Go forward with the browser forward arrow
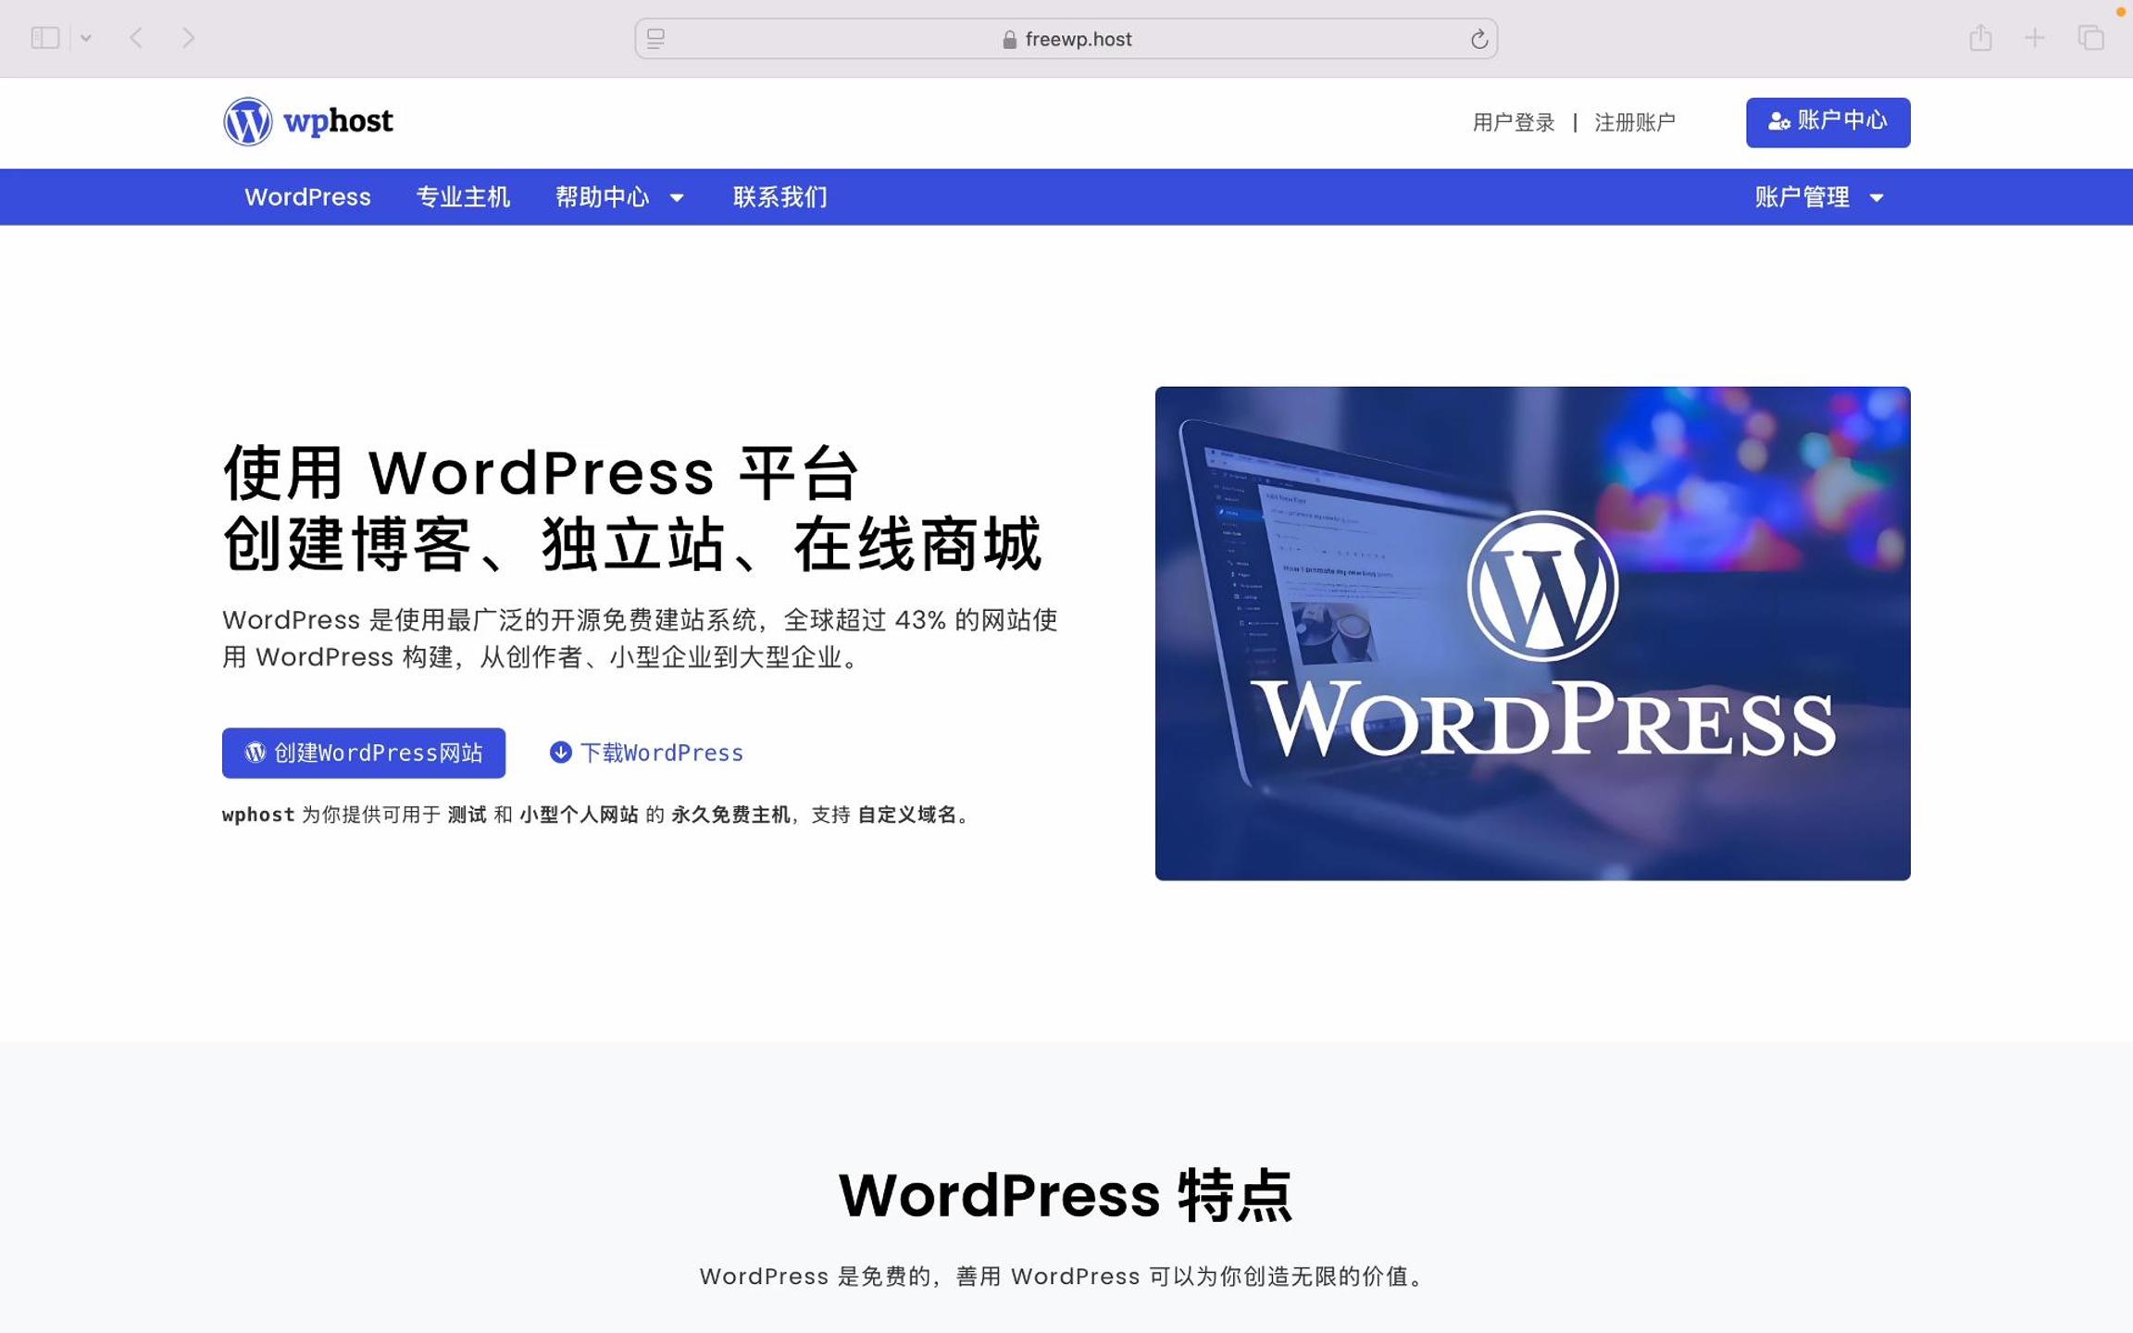 (188, 38)
